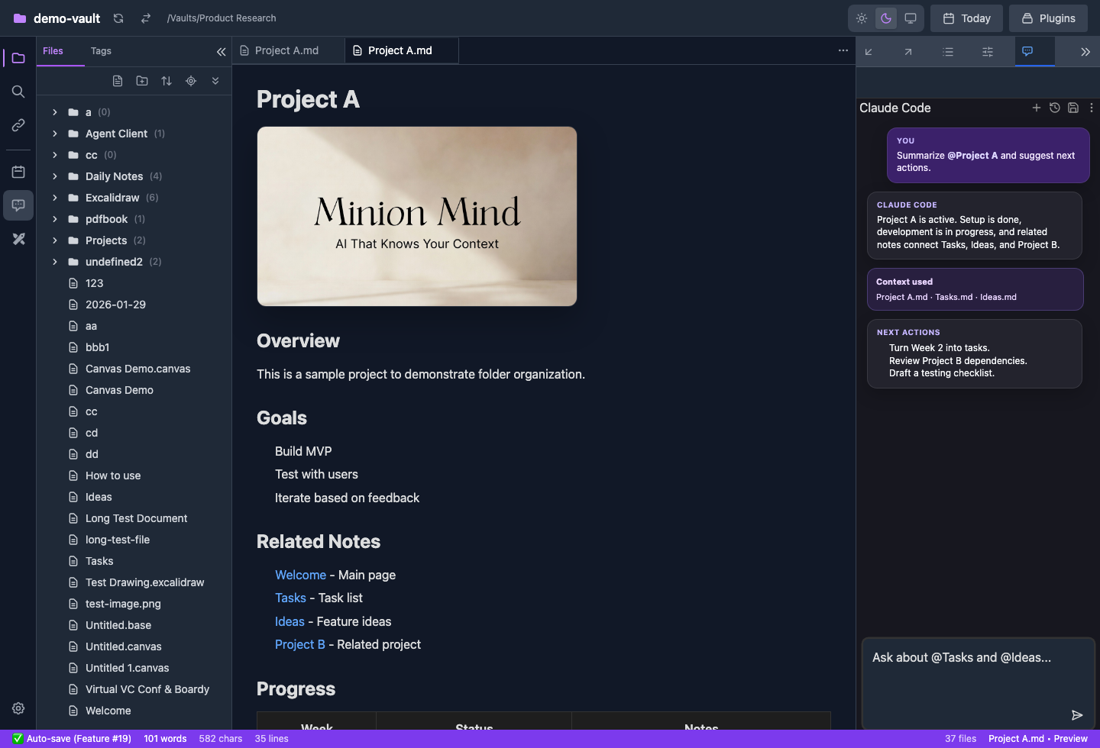The height and width of the screenshot is (748, 1100).
Task: Expand the undefined2 folder
Action: 55,262
